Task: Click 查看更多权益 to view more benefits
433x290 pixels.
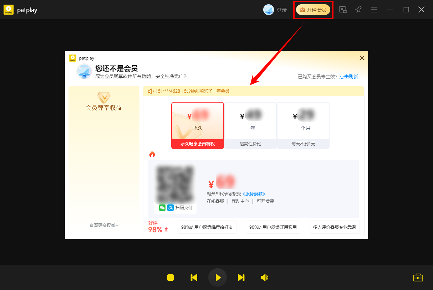Action: click(104, 226)
